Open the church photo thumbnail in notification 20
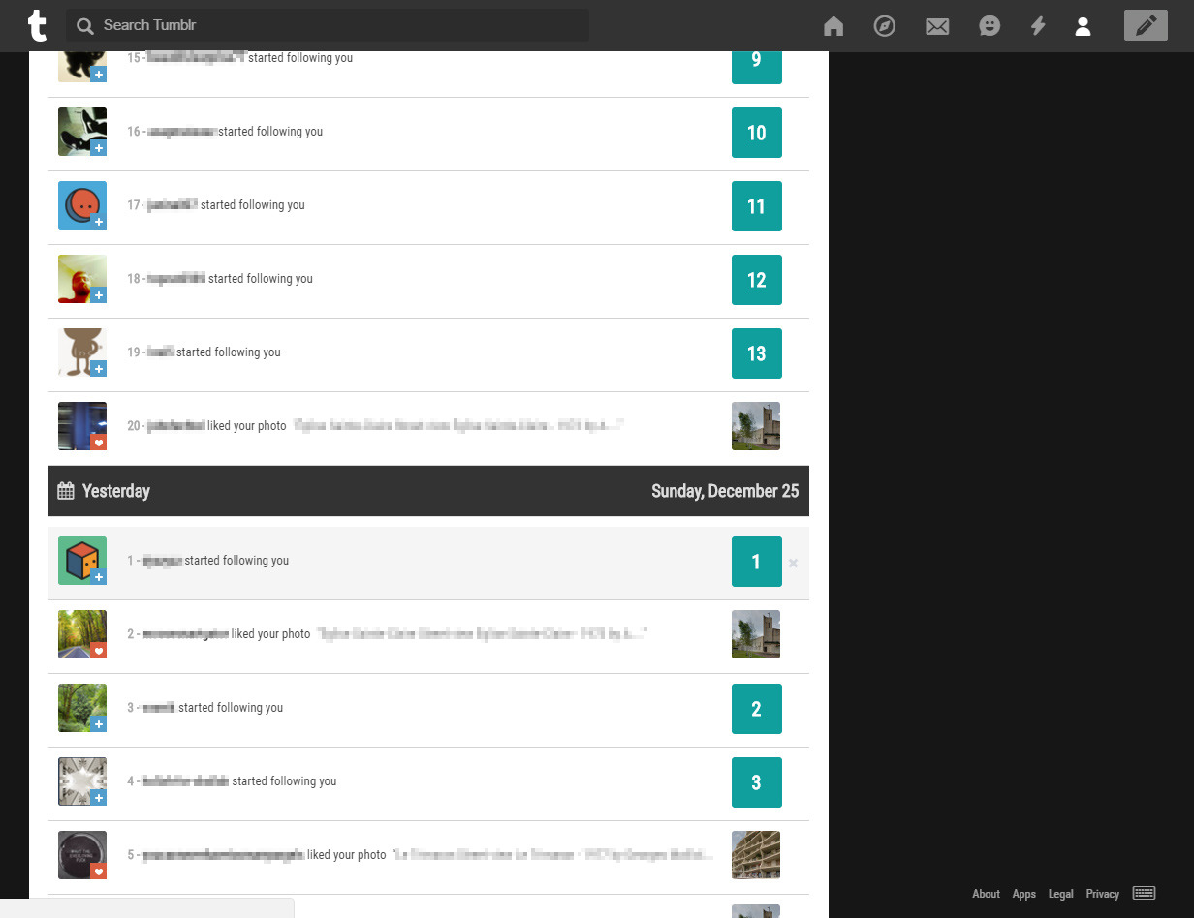Screen dimensions: 1194x918 tap(756, 426)
